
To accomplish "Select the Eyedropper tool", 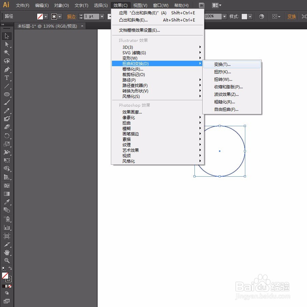I will 8,202.
